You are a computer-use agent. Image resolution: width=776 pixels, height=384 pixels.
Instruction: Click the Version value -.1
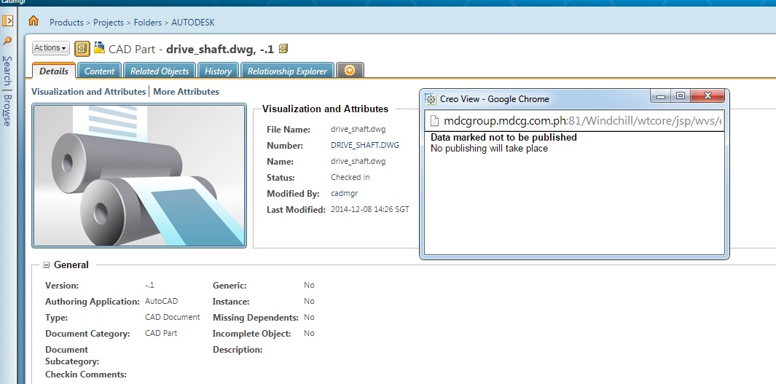[149, 285]
